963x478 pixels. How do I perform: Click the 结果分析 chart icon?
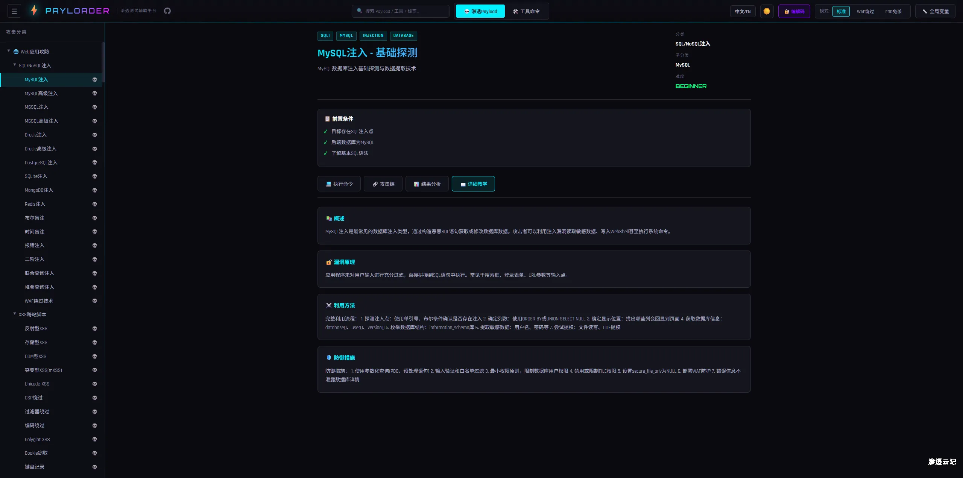[x=416, y=184]
